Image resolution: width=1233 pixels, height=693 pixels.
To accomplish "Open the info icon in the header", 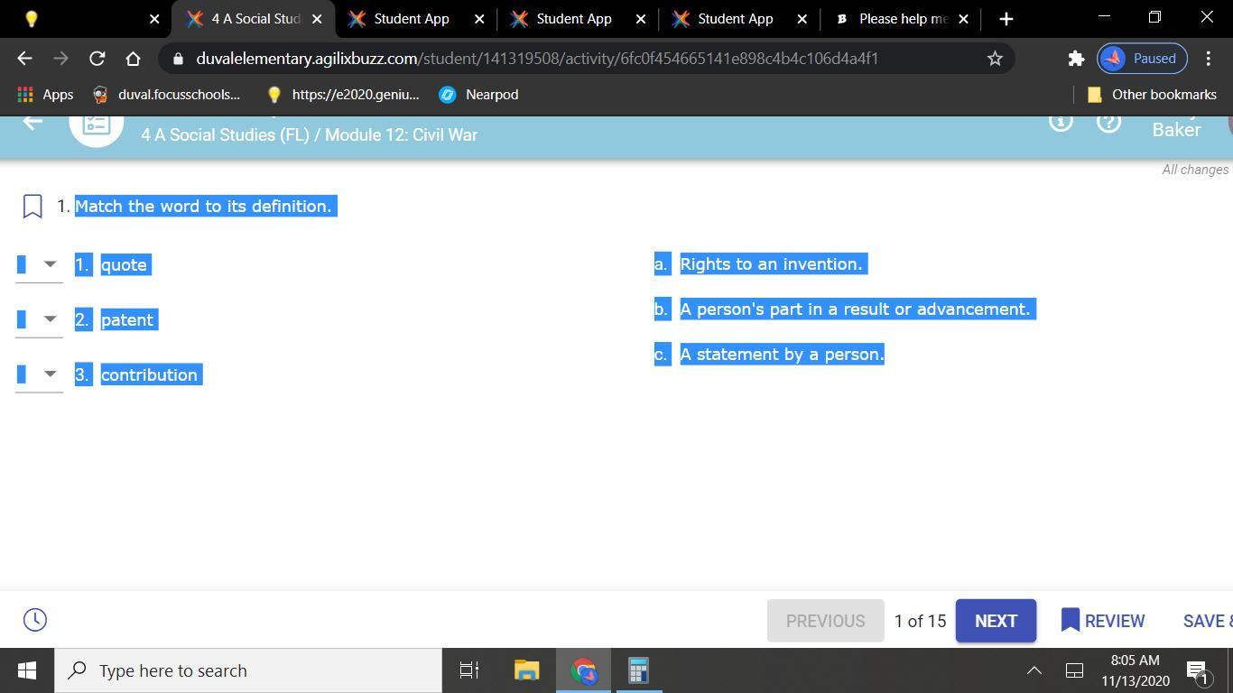I will tap(1061, 122).
